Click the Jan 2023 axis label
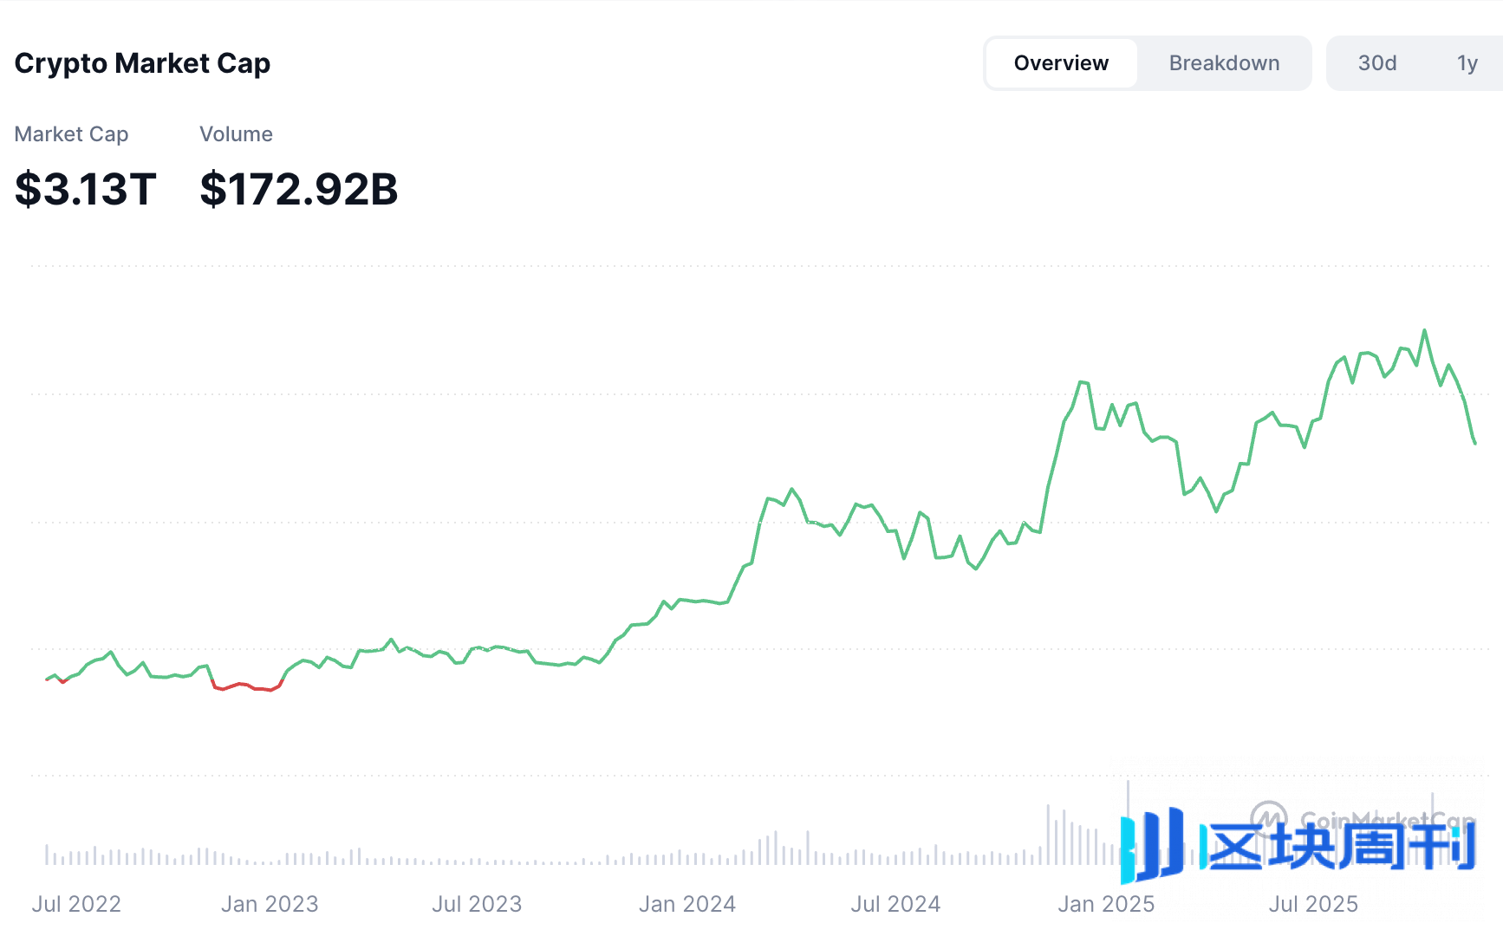Viewport: 1503px width, 936px height. coord(270,904)
